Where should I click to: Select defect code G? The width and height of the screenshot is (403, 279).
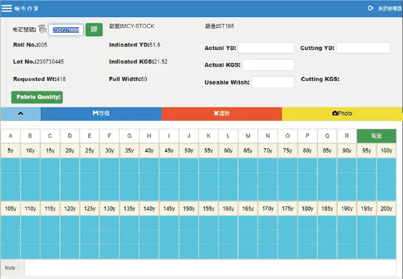coord(129,136)
